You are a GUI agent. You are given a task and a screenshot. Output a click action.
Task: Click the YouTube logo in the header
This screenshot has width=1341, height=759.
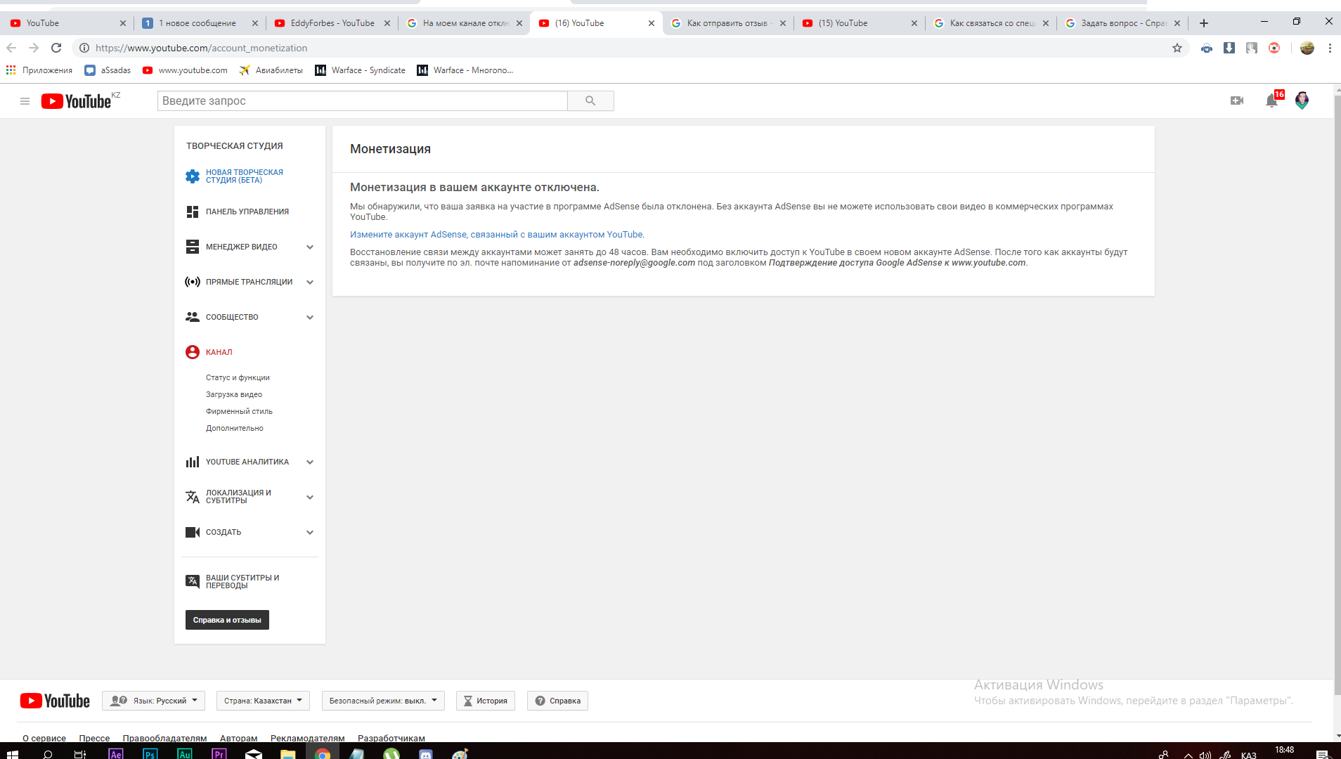coord(76,101)
